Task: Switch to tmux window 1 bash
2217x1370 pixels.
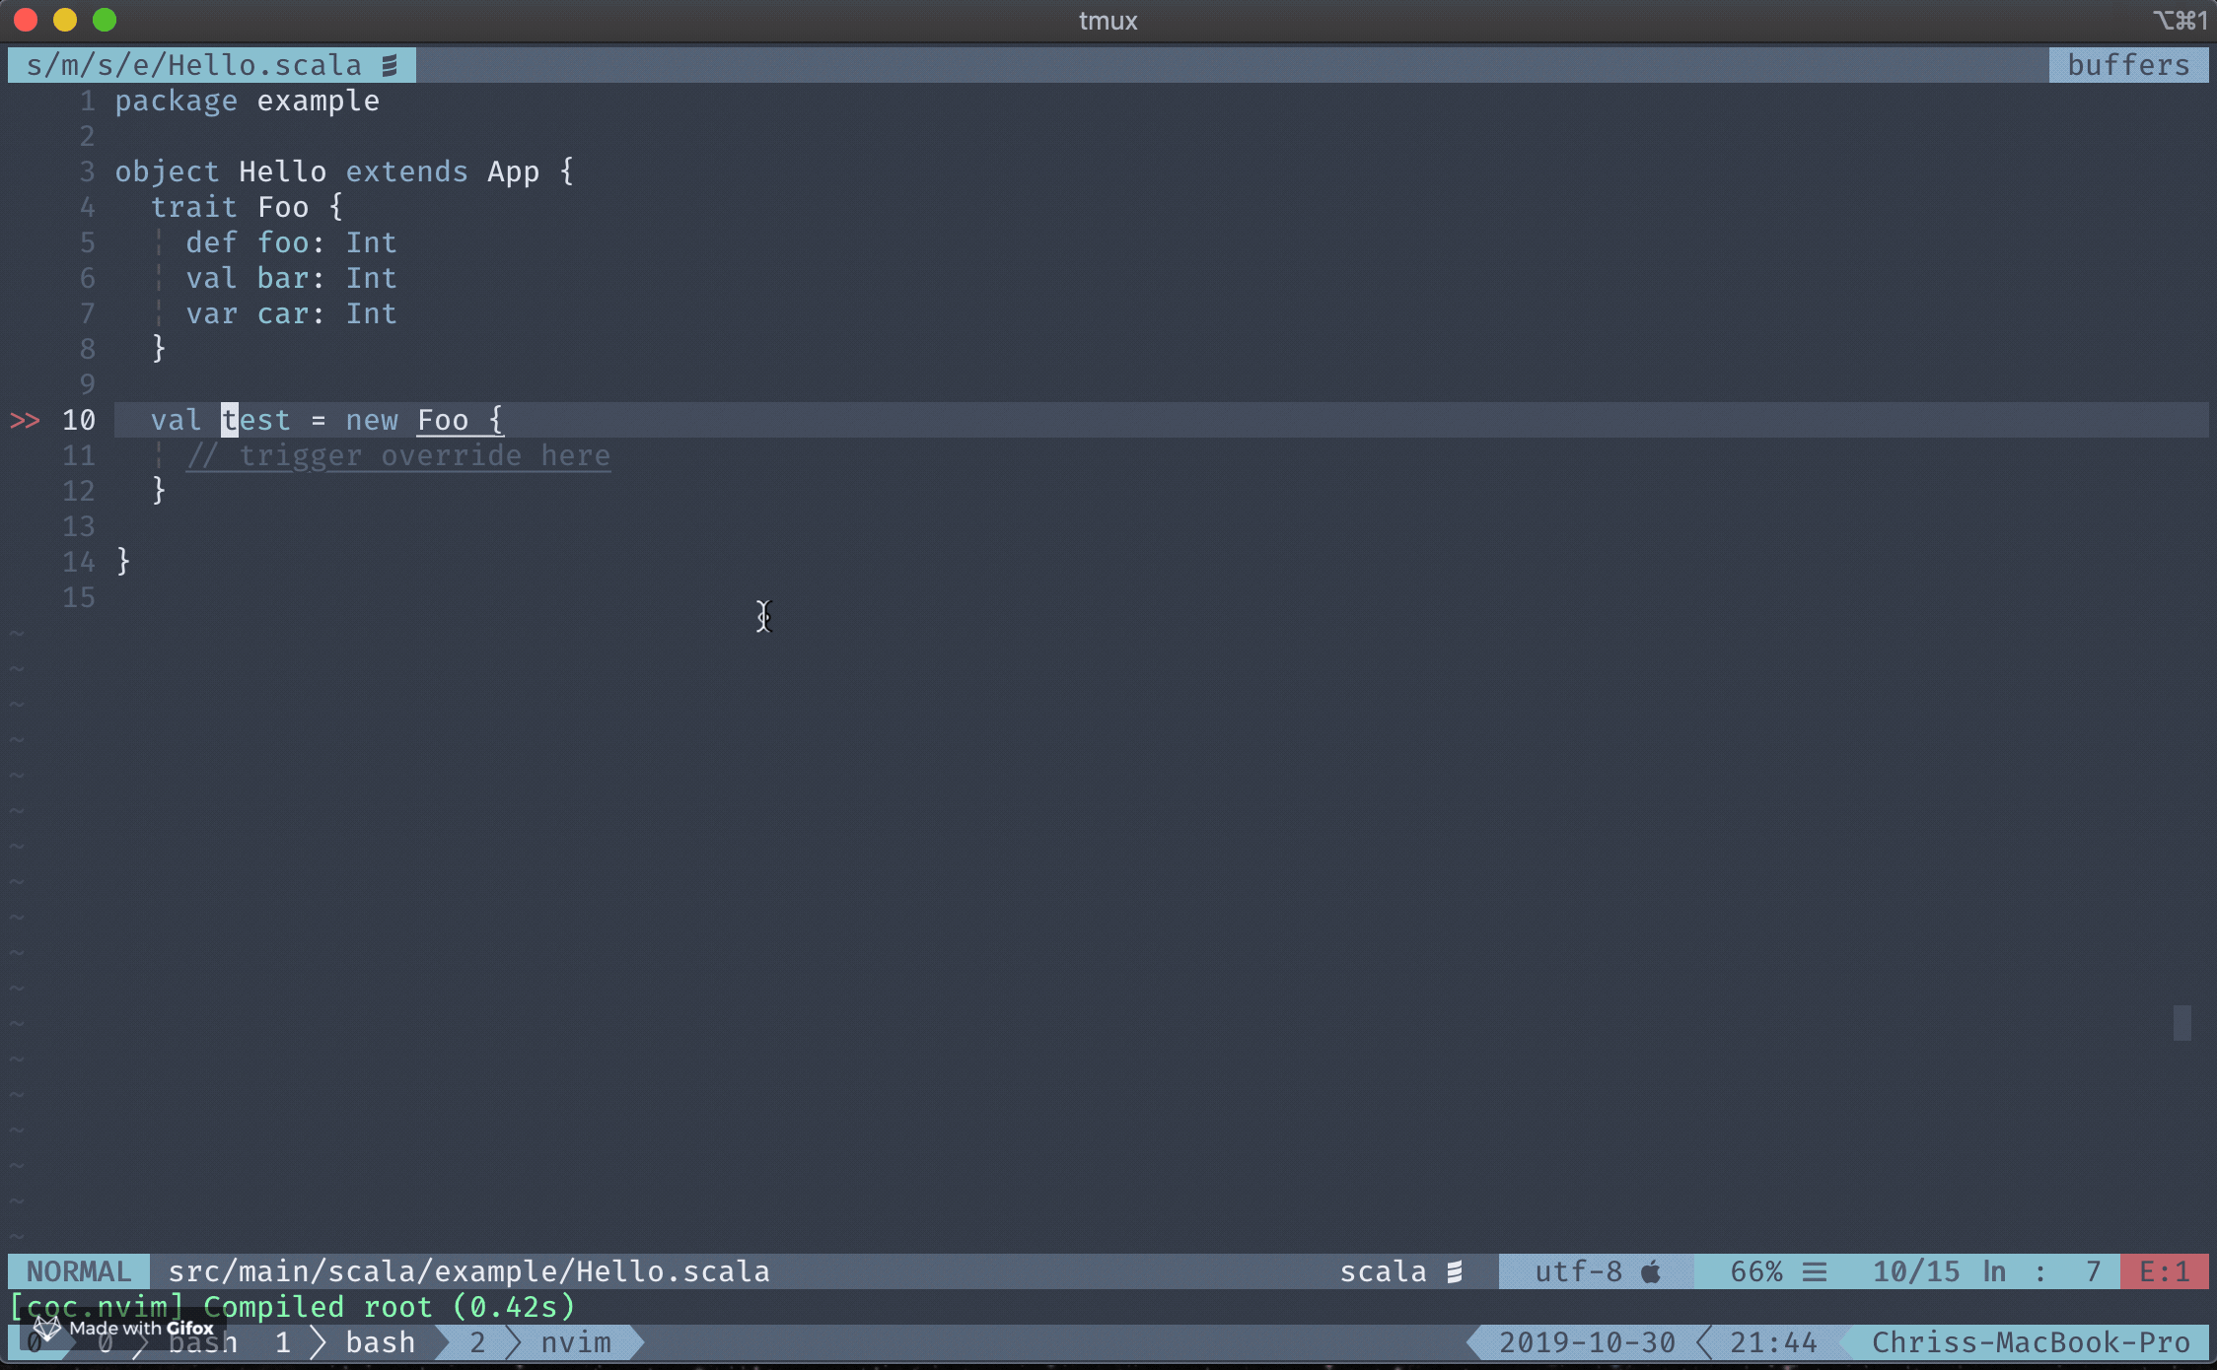Action: (345, 1342)
